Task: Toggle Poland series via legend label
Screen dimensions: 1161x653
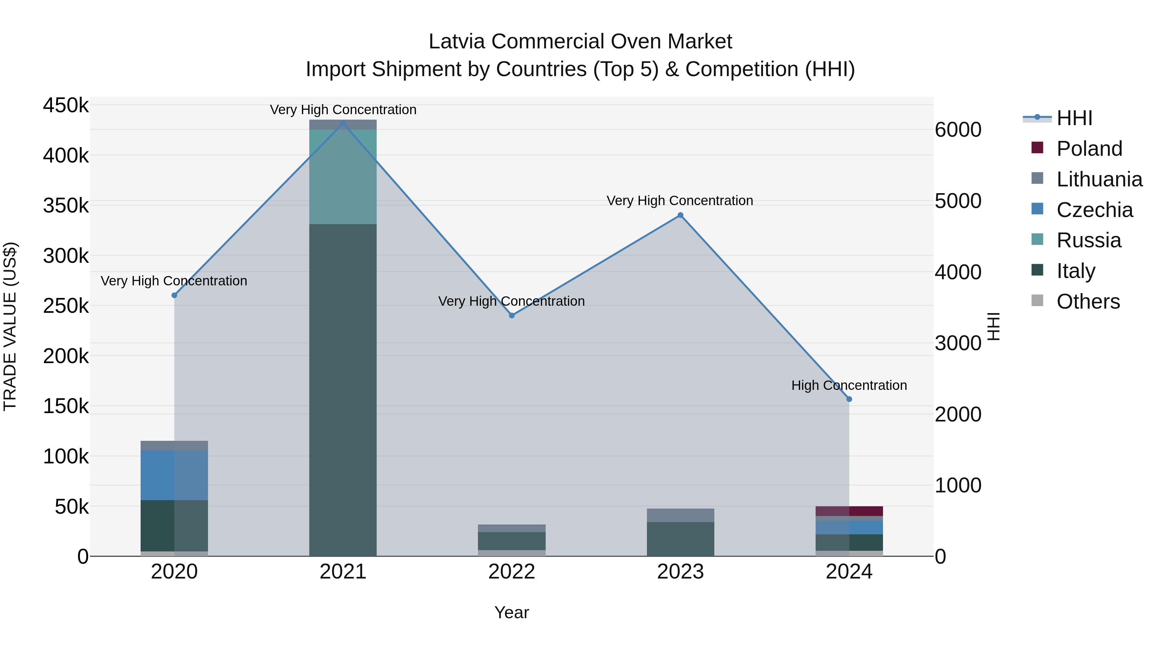Action: point(1089,149)
